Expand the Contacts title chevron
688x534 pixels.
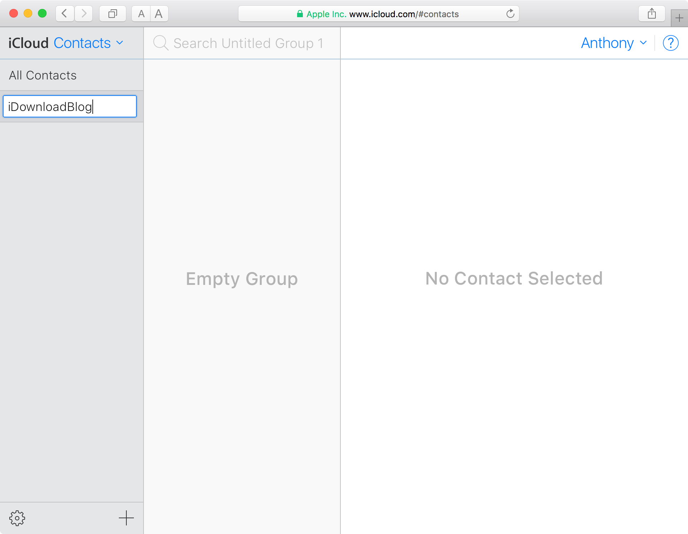click(119, 43)
